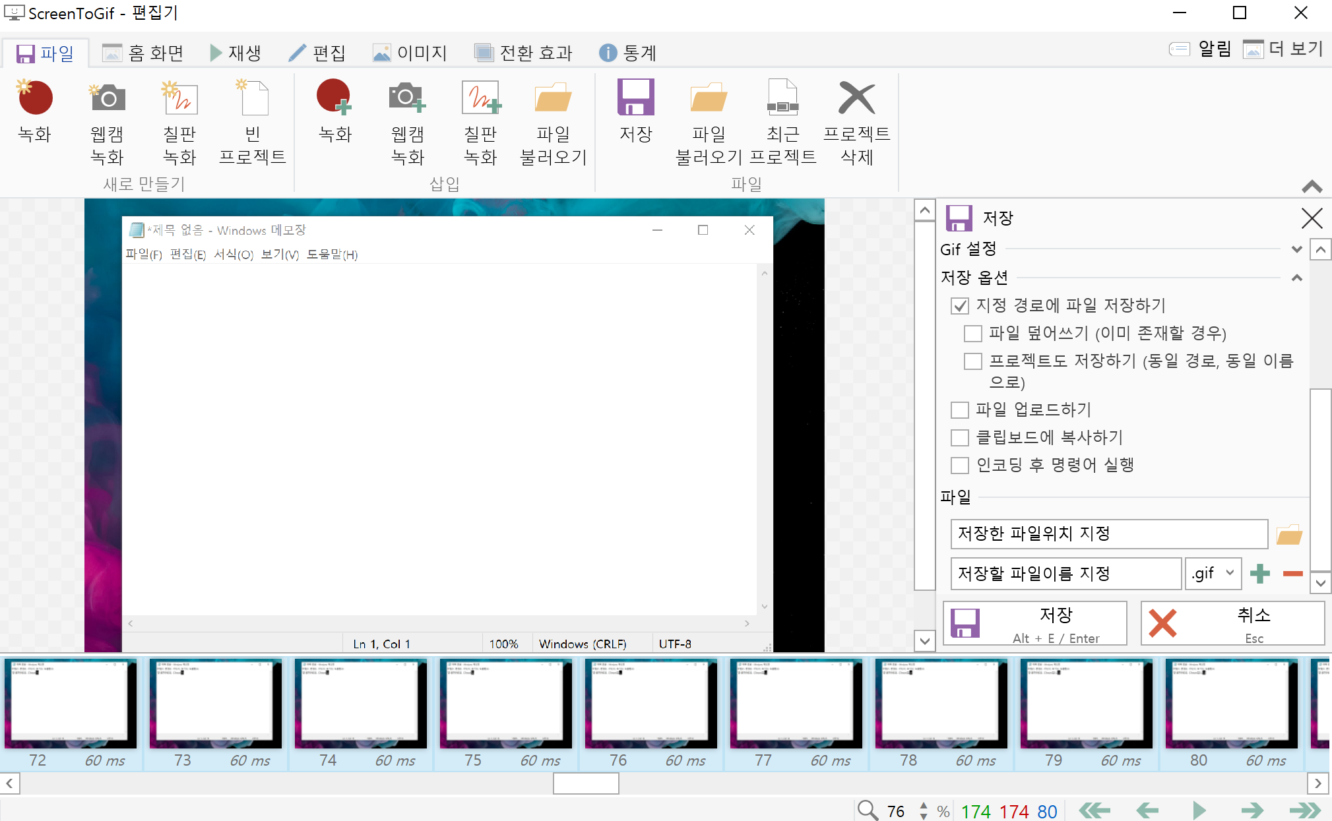The image size is (1332, 821).
Task: Open the folder browse icon beside the path field
Action: tap(1288, 535)
